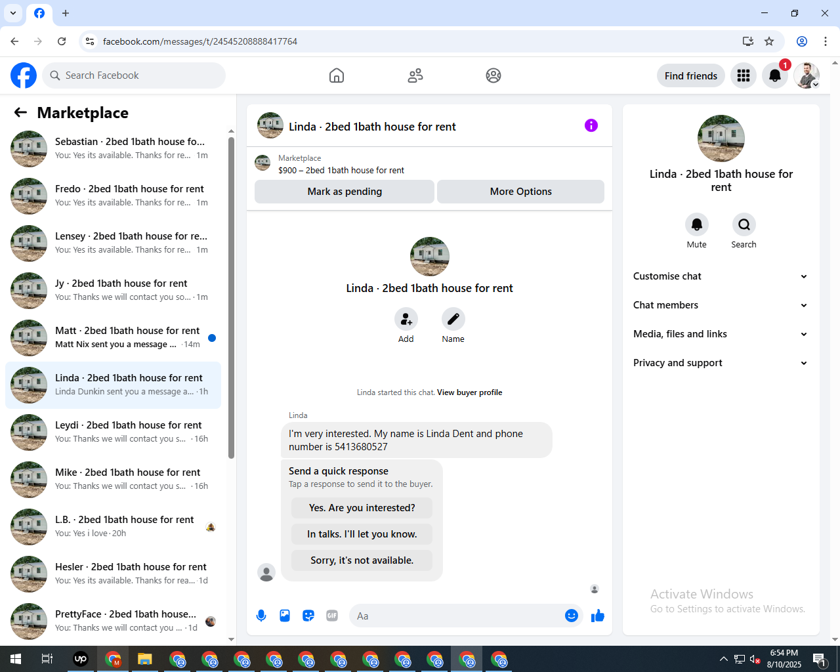This screenshot has width=840, height=672.
Task: Click the message input box Aa
Action: pyautogui.click(x=458, y=616)
